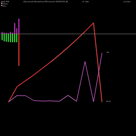The height and width of the screenshot is (136, 136).
Task: Click the peak of the red price line
Action: click(x=94, y=23)
